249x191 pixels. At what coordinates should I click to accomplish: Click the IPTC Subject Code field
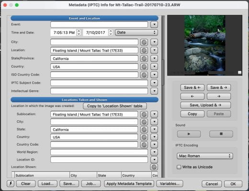coord(99,83)
